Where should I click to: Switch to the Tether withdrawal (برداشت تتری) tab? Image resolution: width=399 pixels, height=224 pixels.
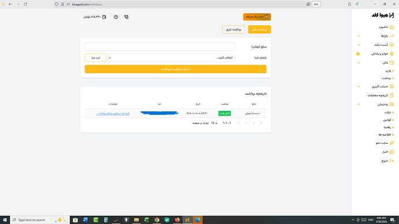(x=234, y=29)
